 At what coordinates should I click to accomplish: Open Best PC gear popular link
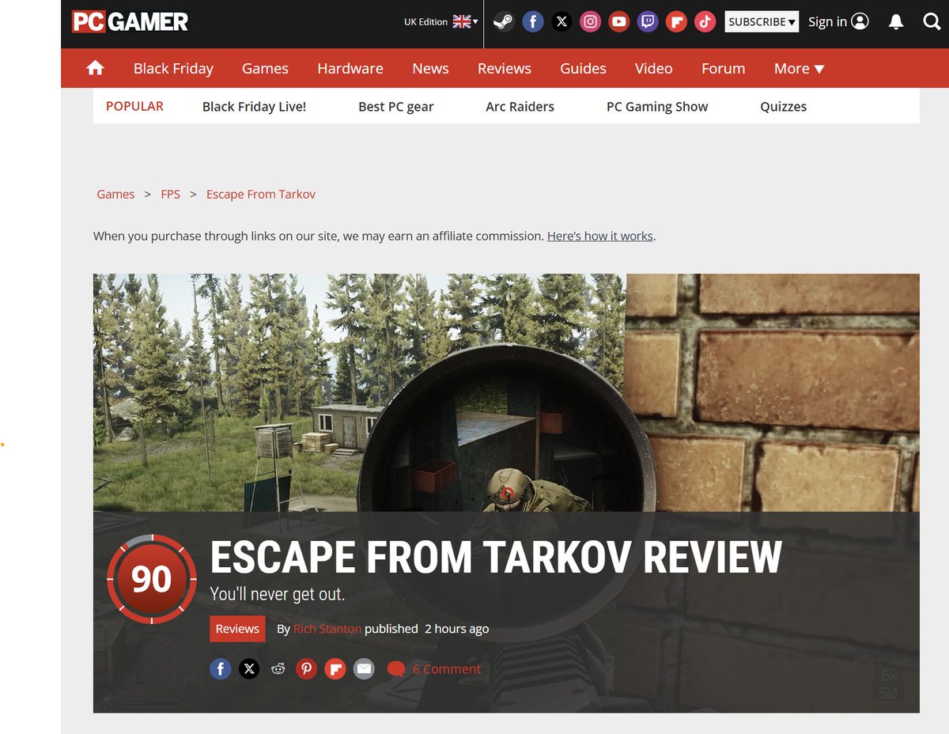pyautogui.click(x=396, y=107)
